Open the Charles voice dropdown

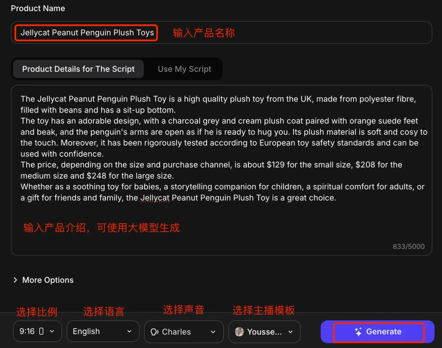[184, 332]
